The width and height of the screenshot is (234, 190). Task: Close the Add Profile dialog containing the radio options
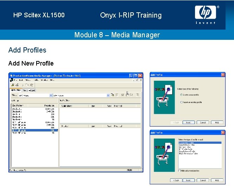tap(223, 75)
